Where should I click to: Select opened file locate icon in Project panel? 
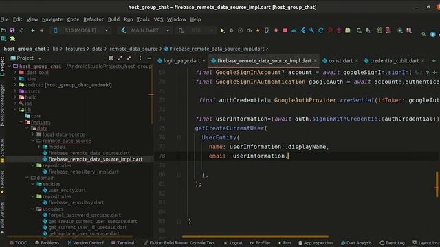[x=111, y=58]
